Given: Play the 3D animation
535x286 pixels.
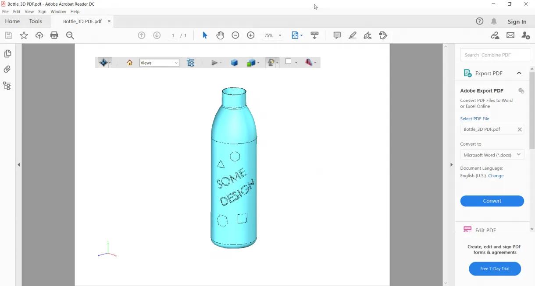Looking at the screenshot, I should tap(214, 63).
